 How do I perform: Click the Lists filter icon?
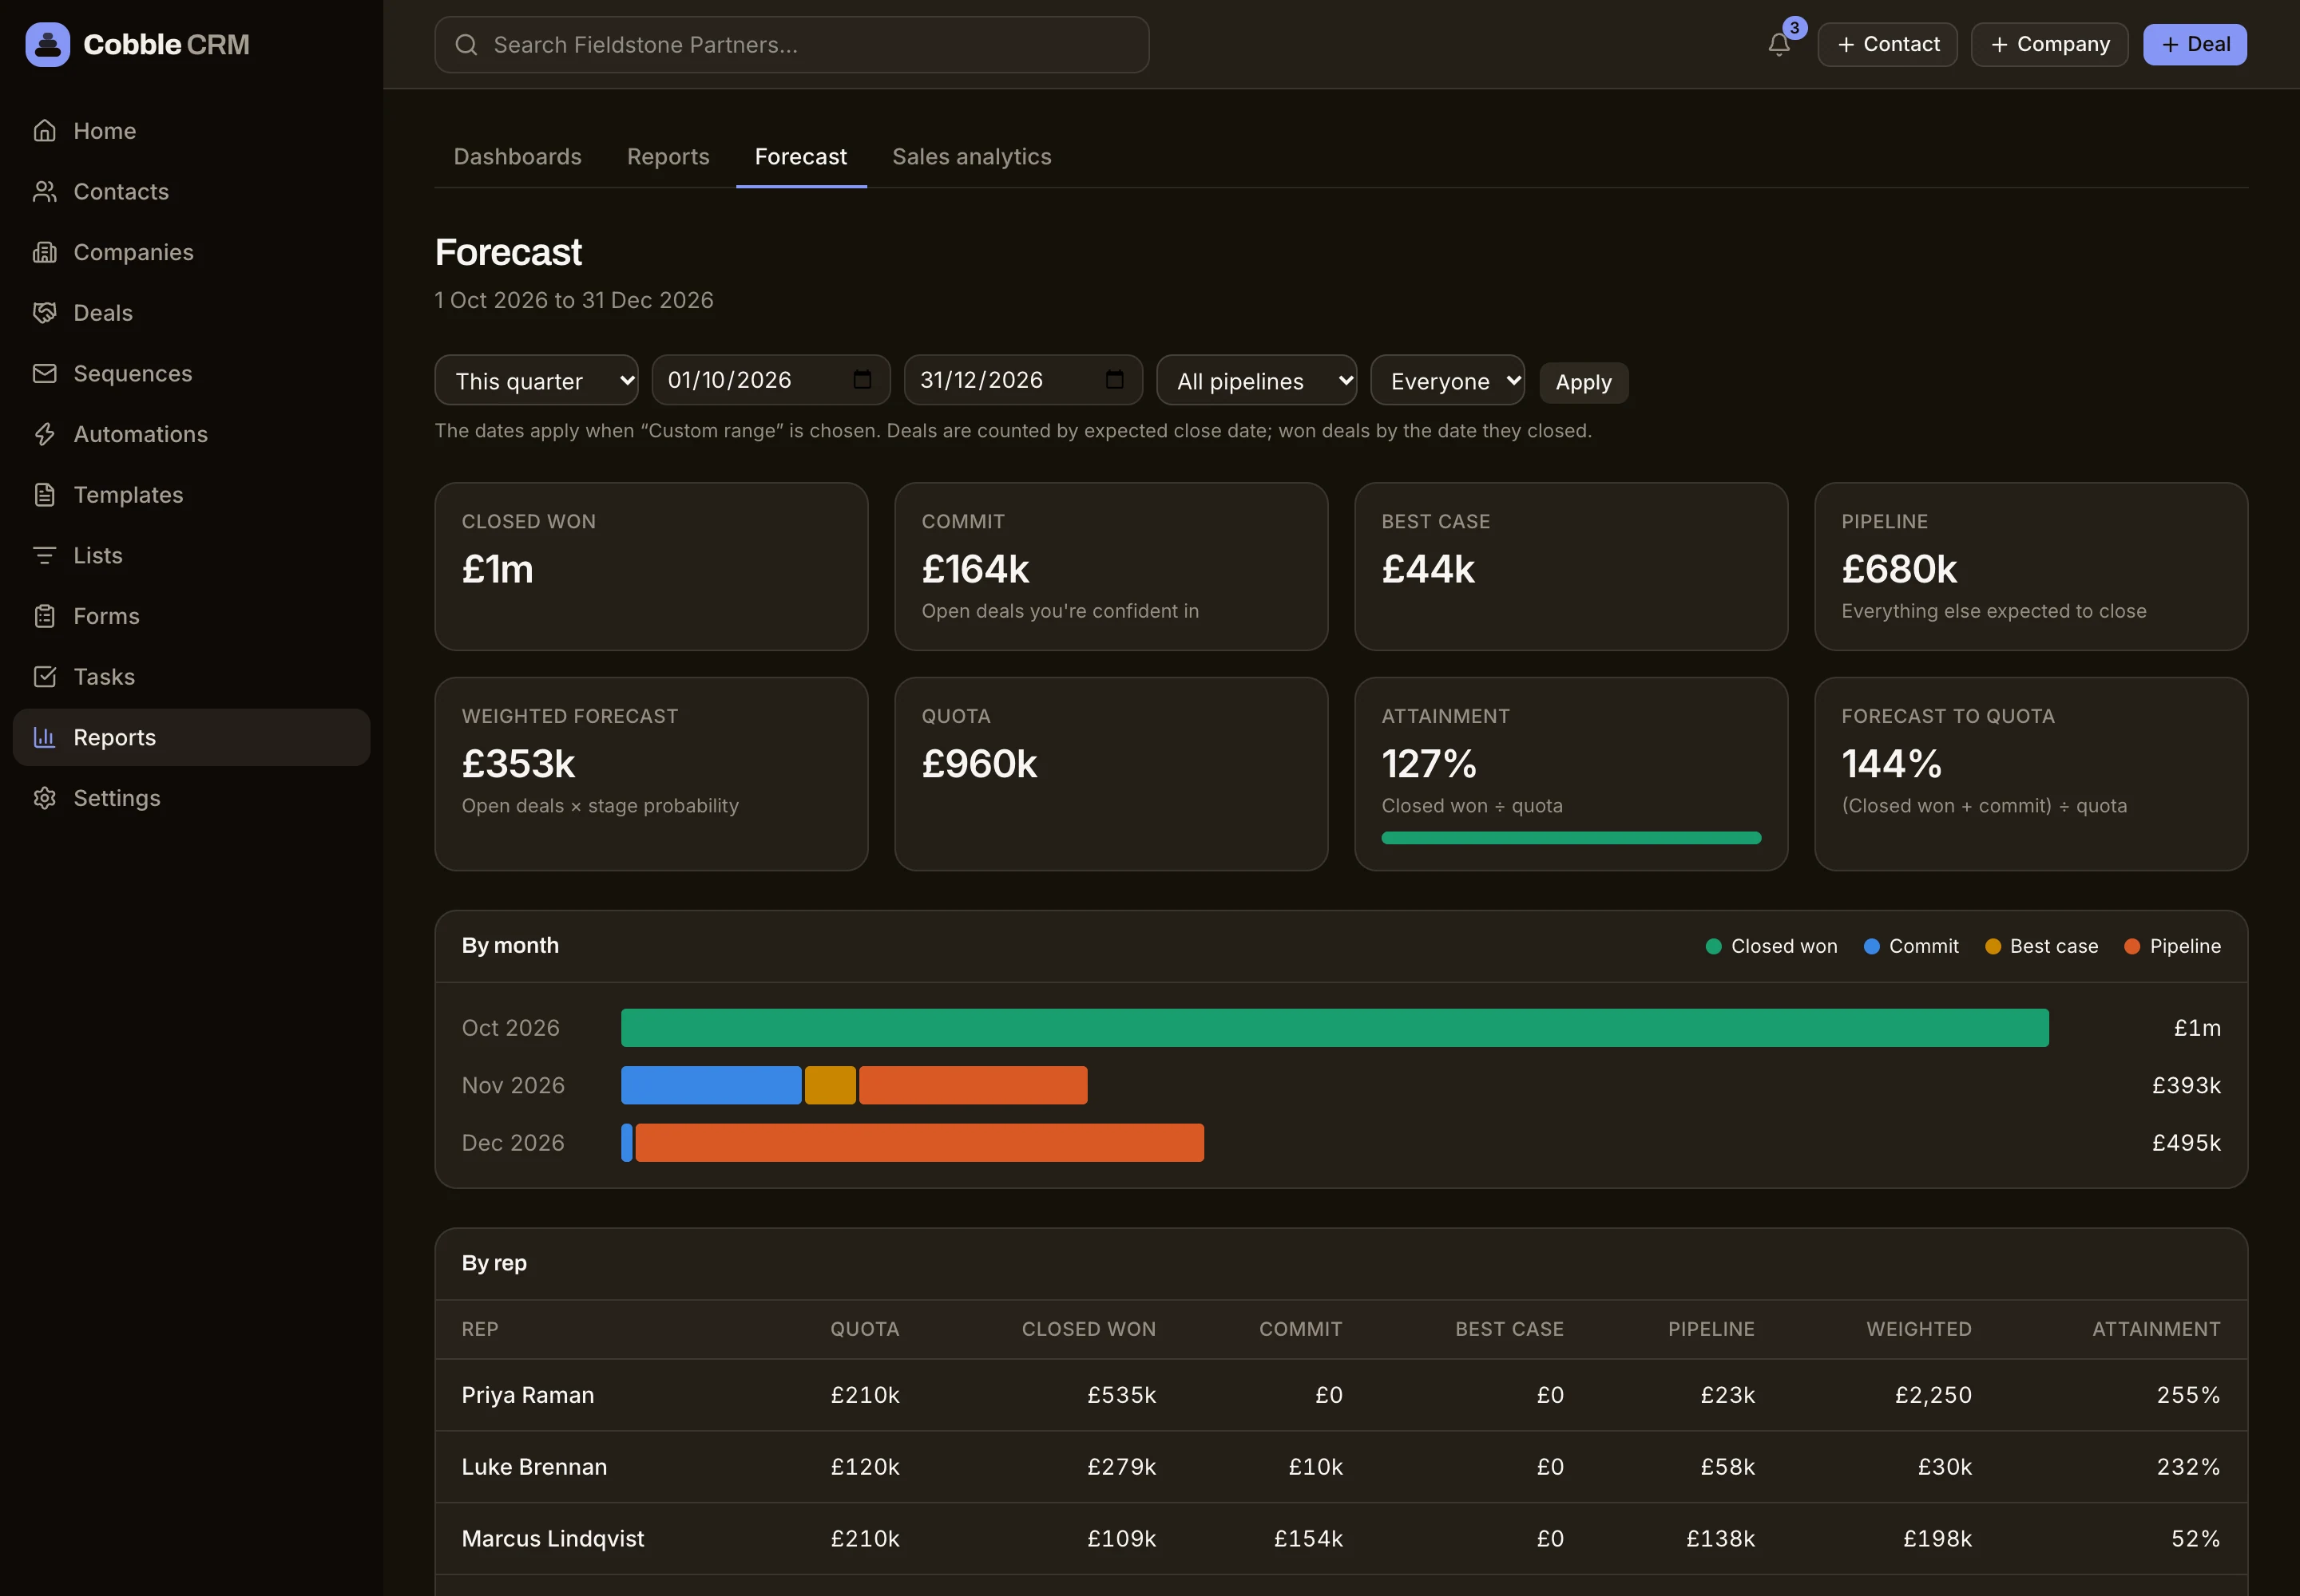click(44, 556)
